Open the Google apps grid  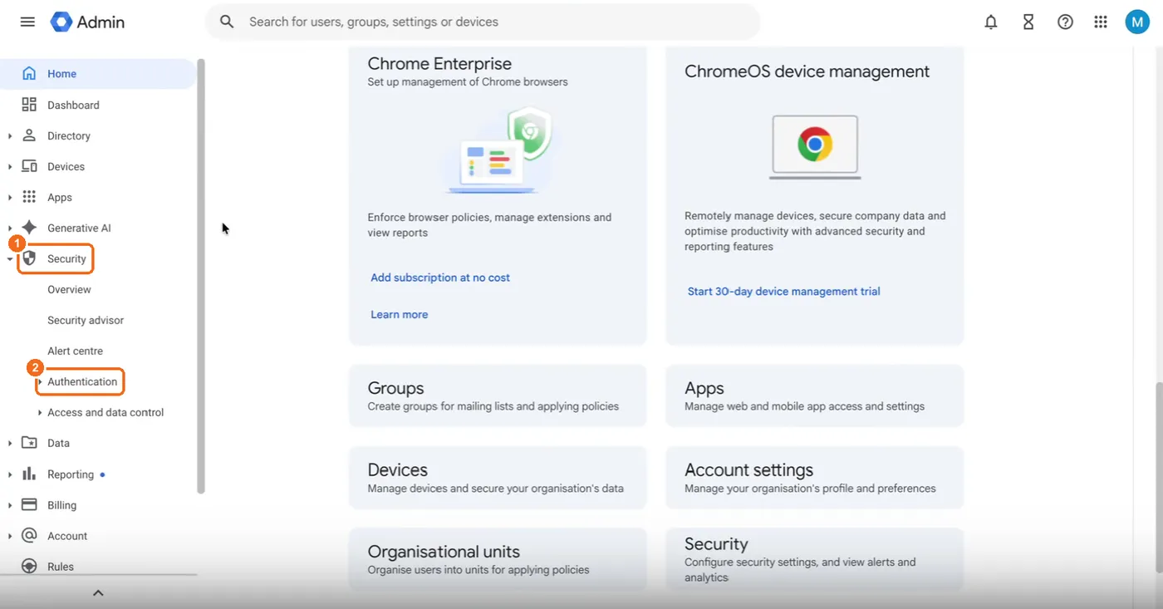(1101, 22)
